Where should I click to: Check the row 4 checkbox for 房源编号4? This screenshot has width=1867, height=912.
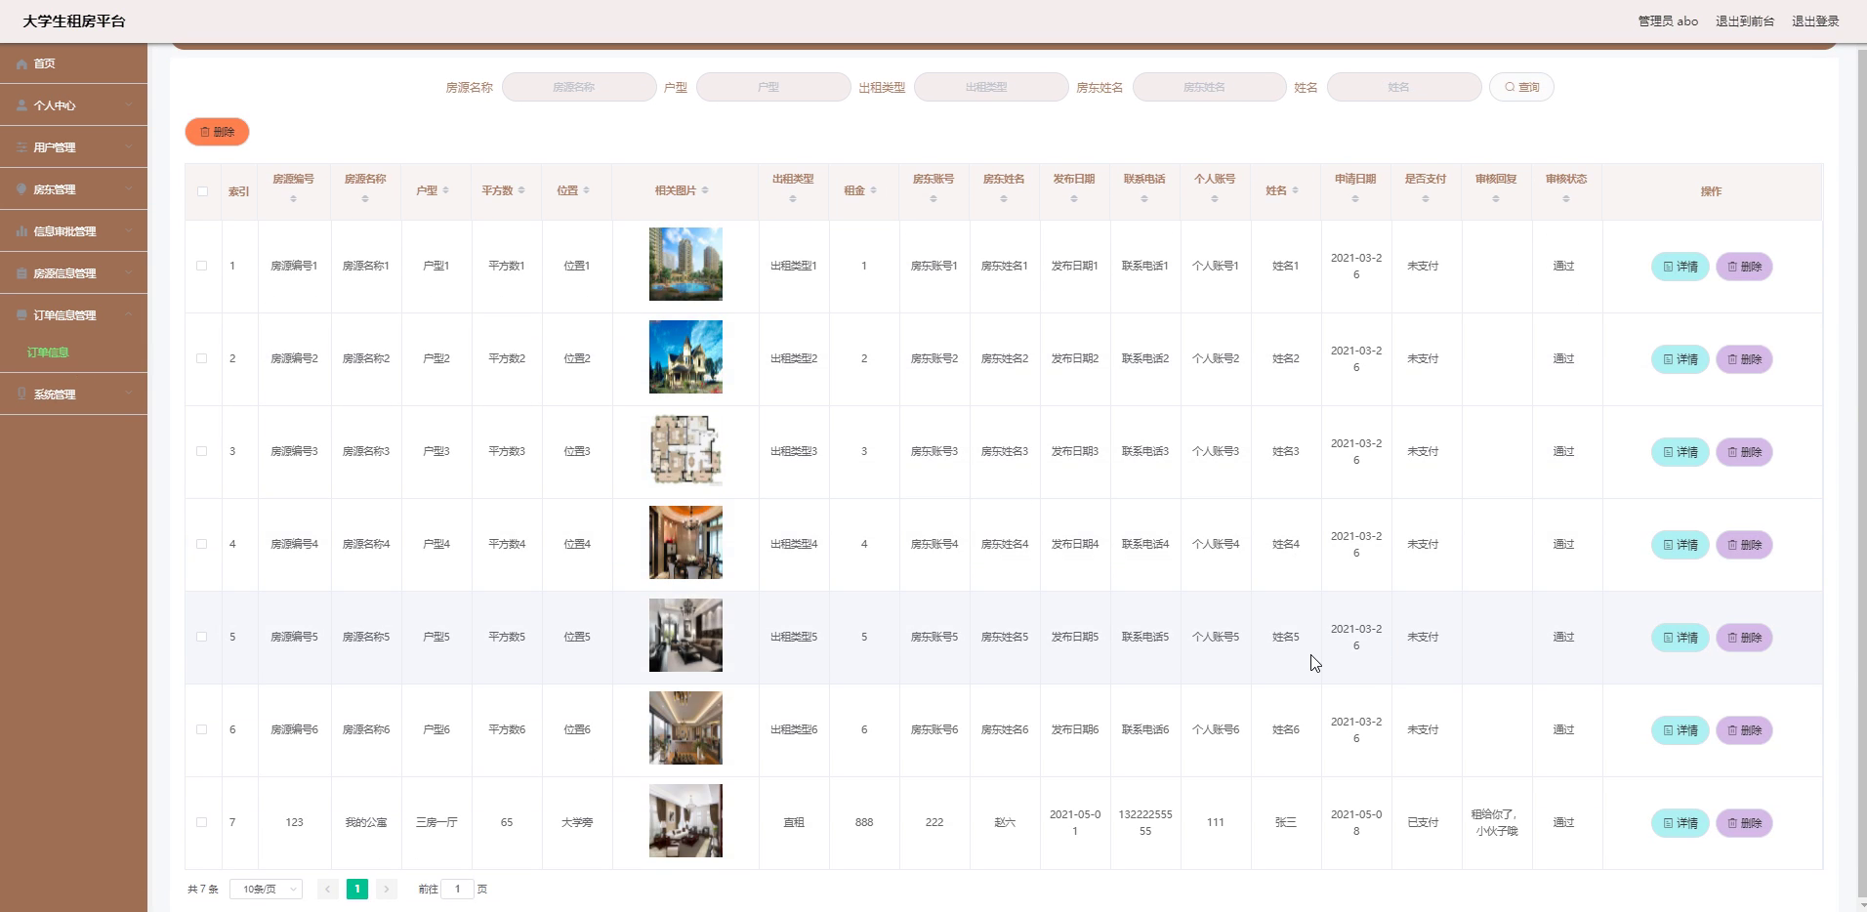(x=202, y=544)
